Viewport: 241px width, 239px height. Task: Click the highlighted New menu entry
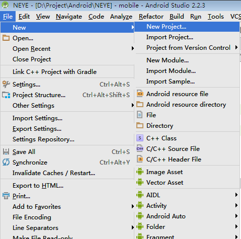tap(67, 27)
